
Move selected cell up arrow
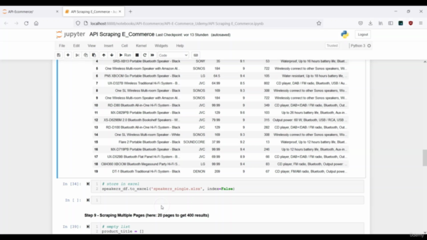(103, 55)
